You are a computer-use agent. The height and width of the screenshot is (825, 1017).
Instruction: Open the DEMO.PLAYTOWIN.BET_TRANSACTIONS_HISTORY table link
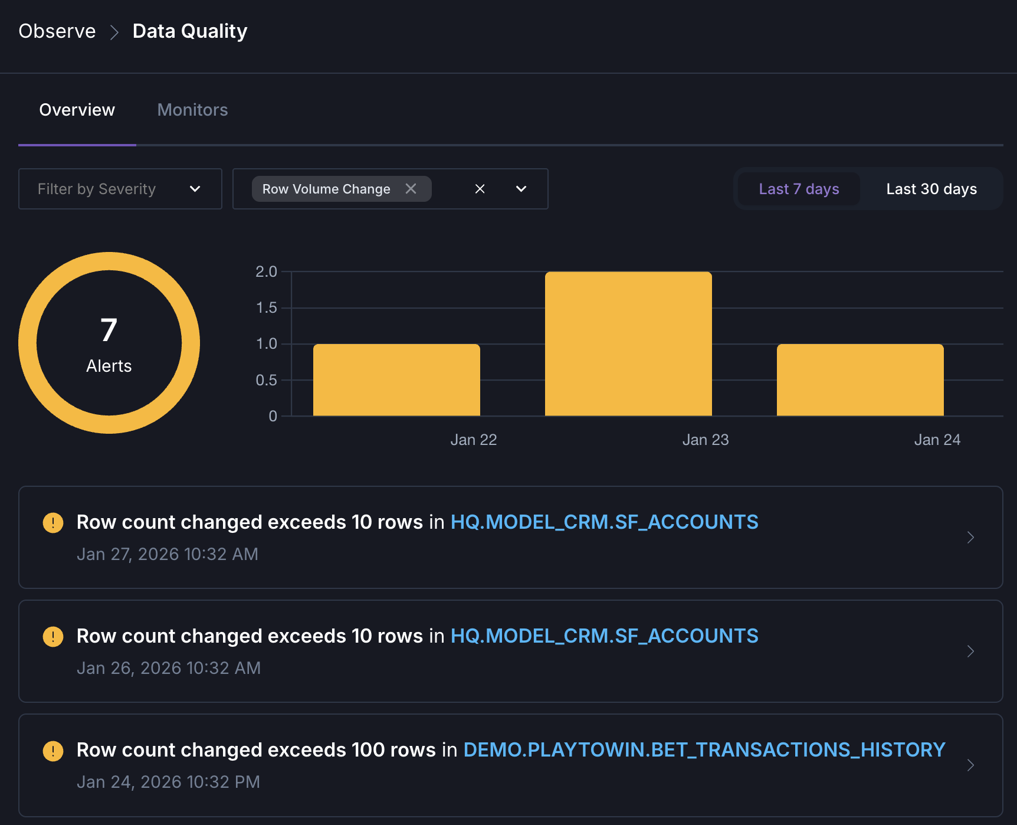pyautogui.click(x=703, y=749)
